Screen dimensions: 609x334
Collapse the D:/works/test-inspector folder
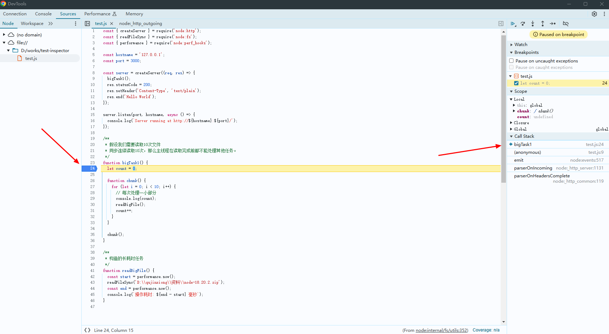[9, 50]
